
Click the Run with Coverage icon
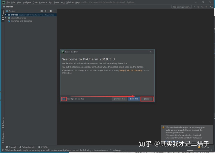pyautogui.click(x=202, y=7)
